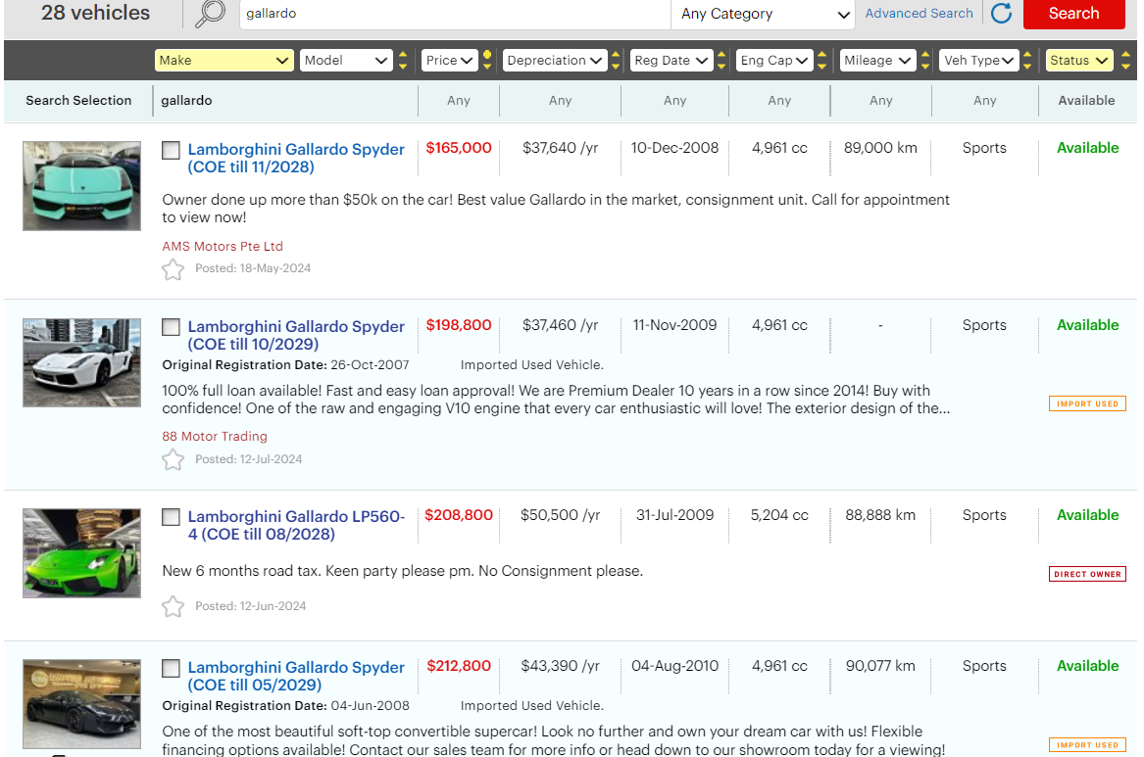Open the Depreciation filter dropdown
This screenshot has height=757, width=1144.
click(554, 61)
